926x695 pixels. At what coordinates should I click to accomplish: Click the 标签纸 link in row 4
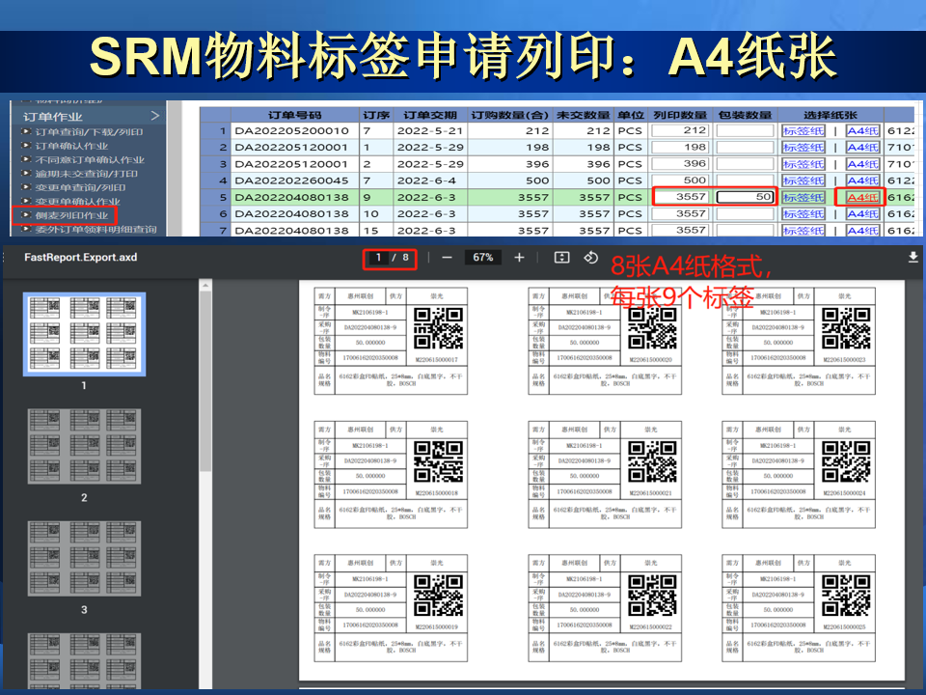pyautogui.click(x=803, y=181)
